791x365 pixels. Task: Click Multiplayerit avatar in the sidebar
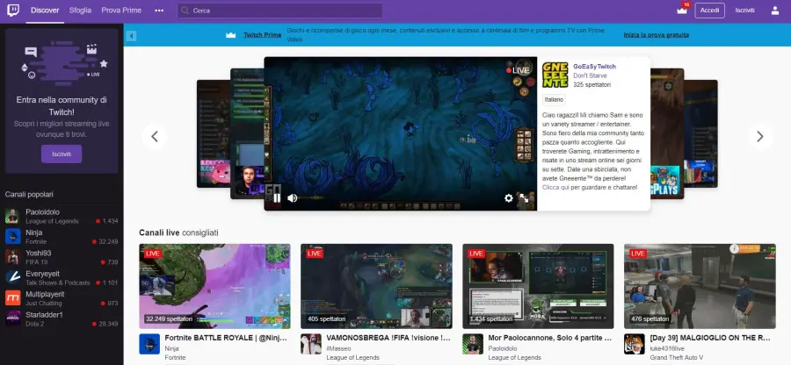(x=12, y=298)
